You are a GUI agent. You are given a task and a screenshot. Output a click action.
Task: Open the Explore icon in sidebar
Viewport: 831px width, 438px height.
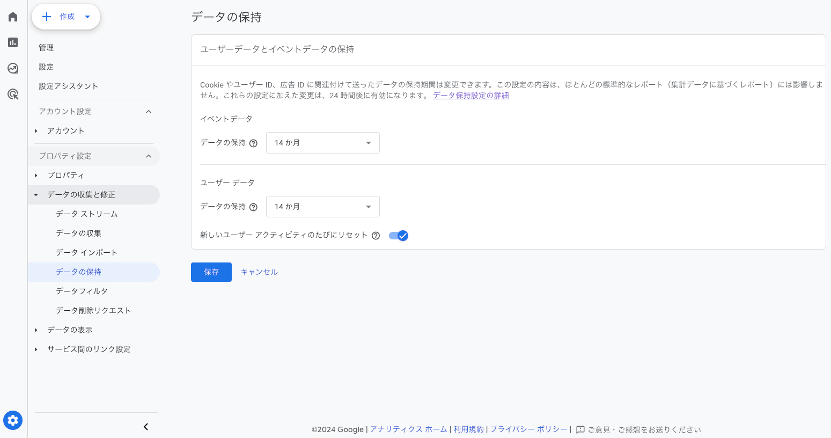13,68
